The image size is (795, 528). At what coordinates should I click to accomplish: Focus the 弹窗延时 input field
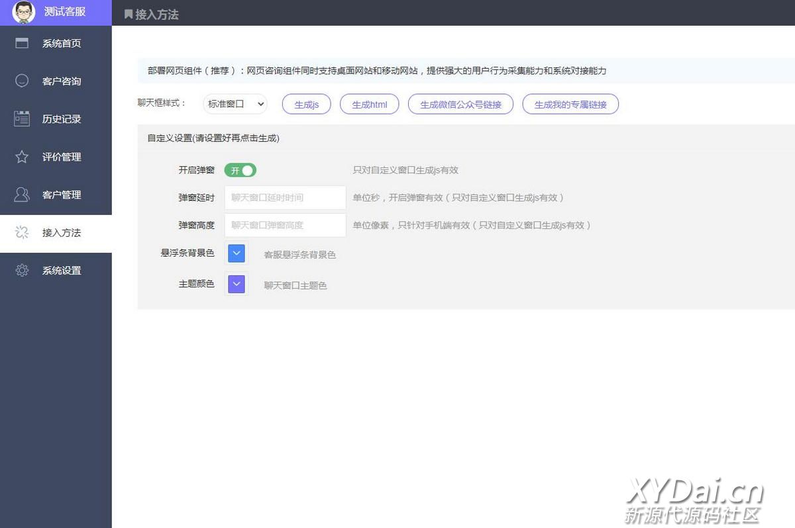[285, 198]
